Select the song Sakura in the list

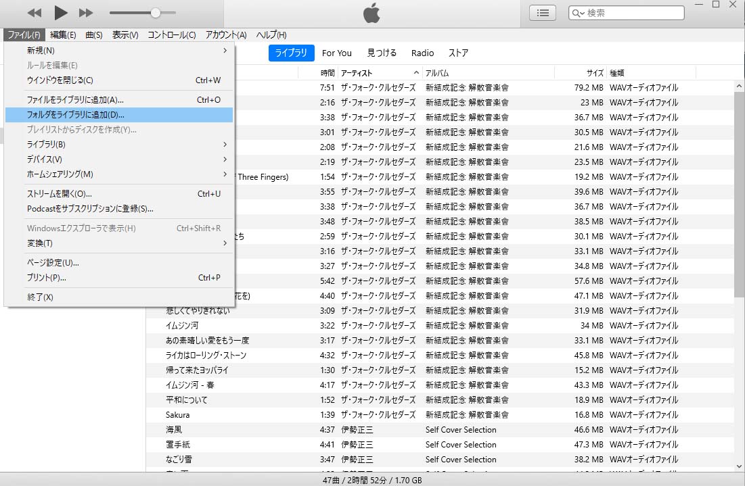[178, 415]
